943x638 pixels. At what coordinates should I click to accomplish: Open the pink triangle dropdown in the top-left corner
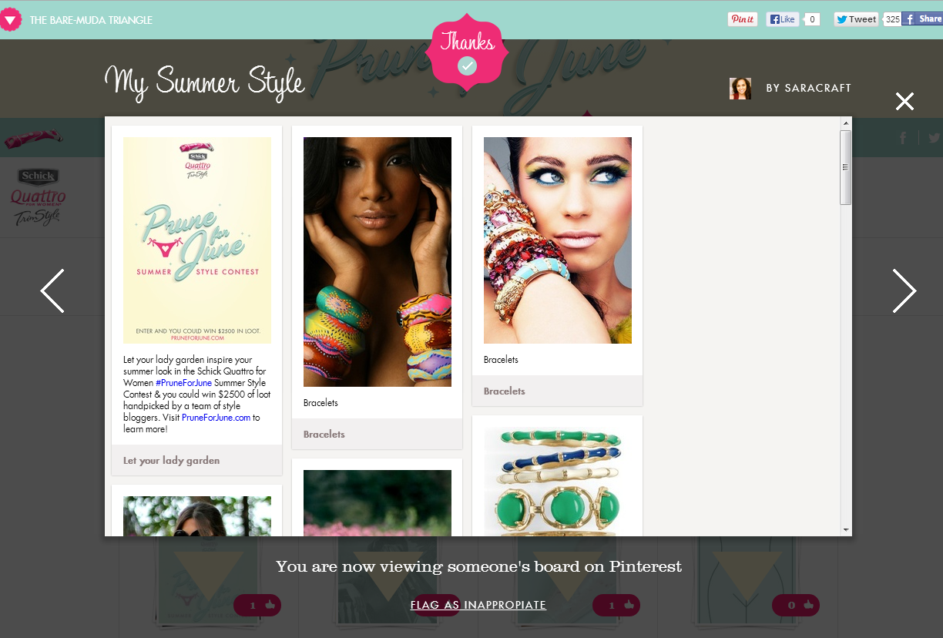[10, 19]
